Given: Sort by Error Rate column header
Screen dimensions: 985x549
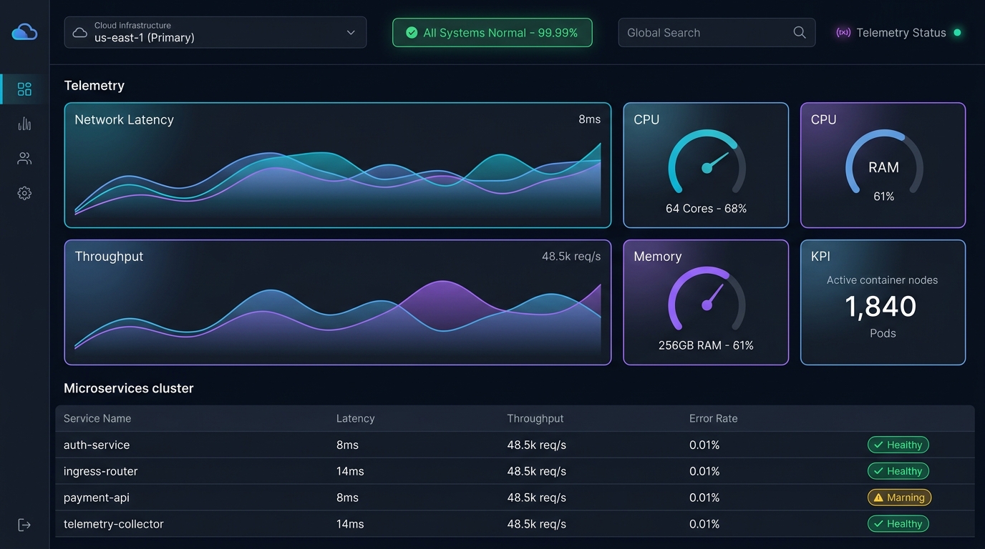Looking at the screenshot, I should point(713,418).
